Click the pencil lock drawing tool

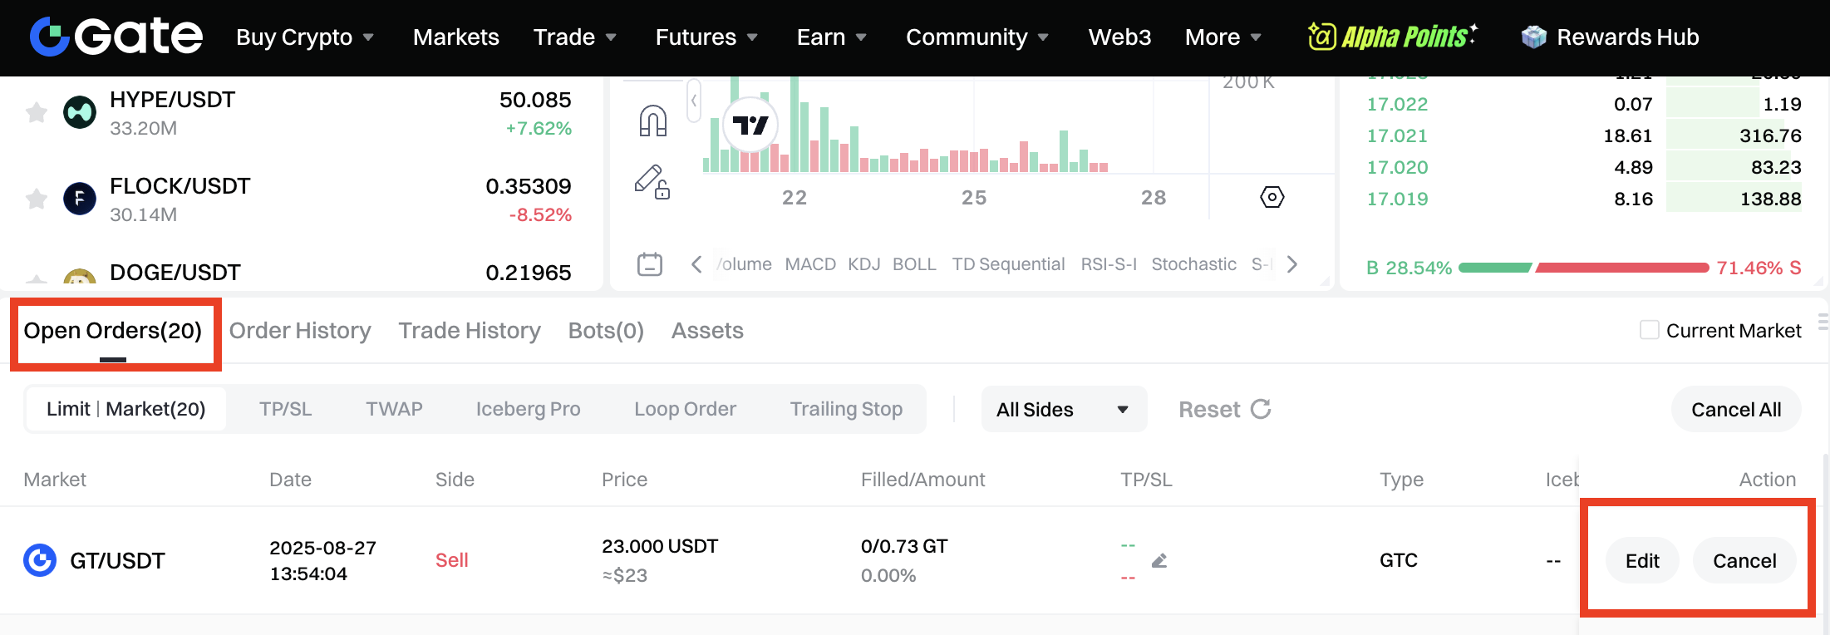pyautogui.click(x=652, y=182)
